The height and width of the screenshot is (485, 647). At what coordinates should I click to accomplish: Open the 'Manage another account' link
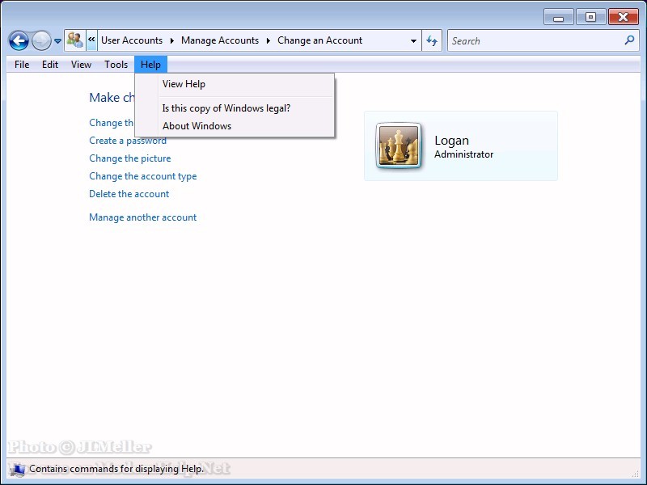pyautogui.click(x=142, y=217)
